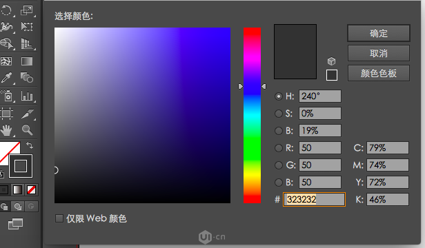Select the Hand tool
The width and height of the screenshot is (425, 248).
pyautogui.click(x=6, y=130)
